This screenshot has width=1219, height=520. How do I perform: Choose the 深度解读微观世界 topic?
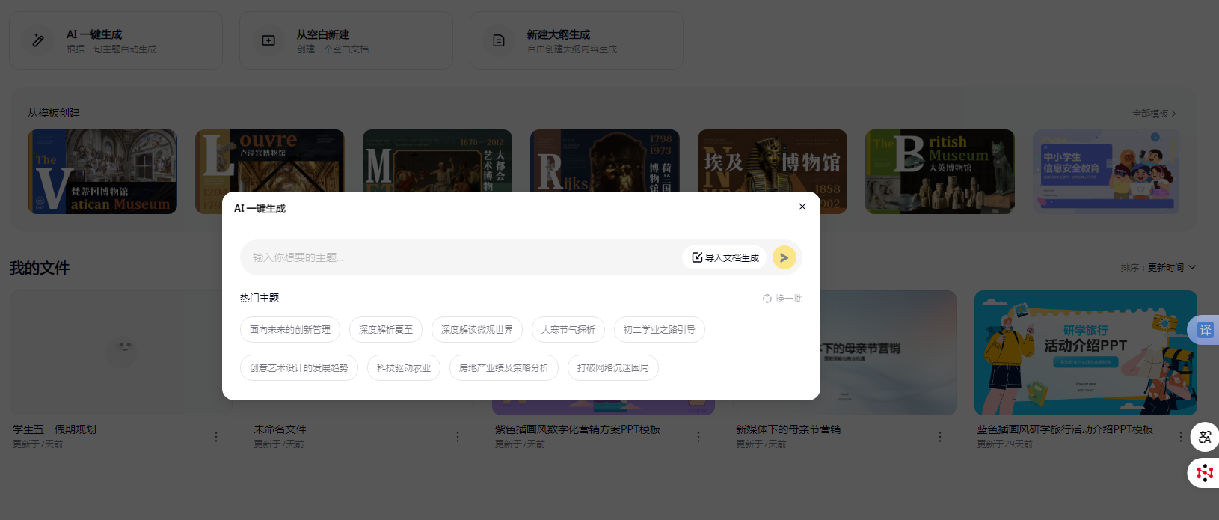click(477, 330)
